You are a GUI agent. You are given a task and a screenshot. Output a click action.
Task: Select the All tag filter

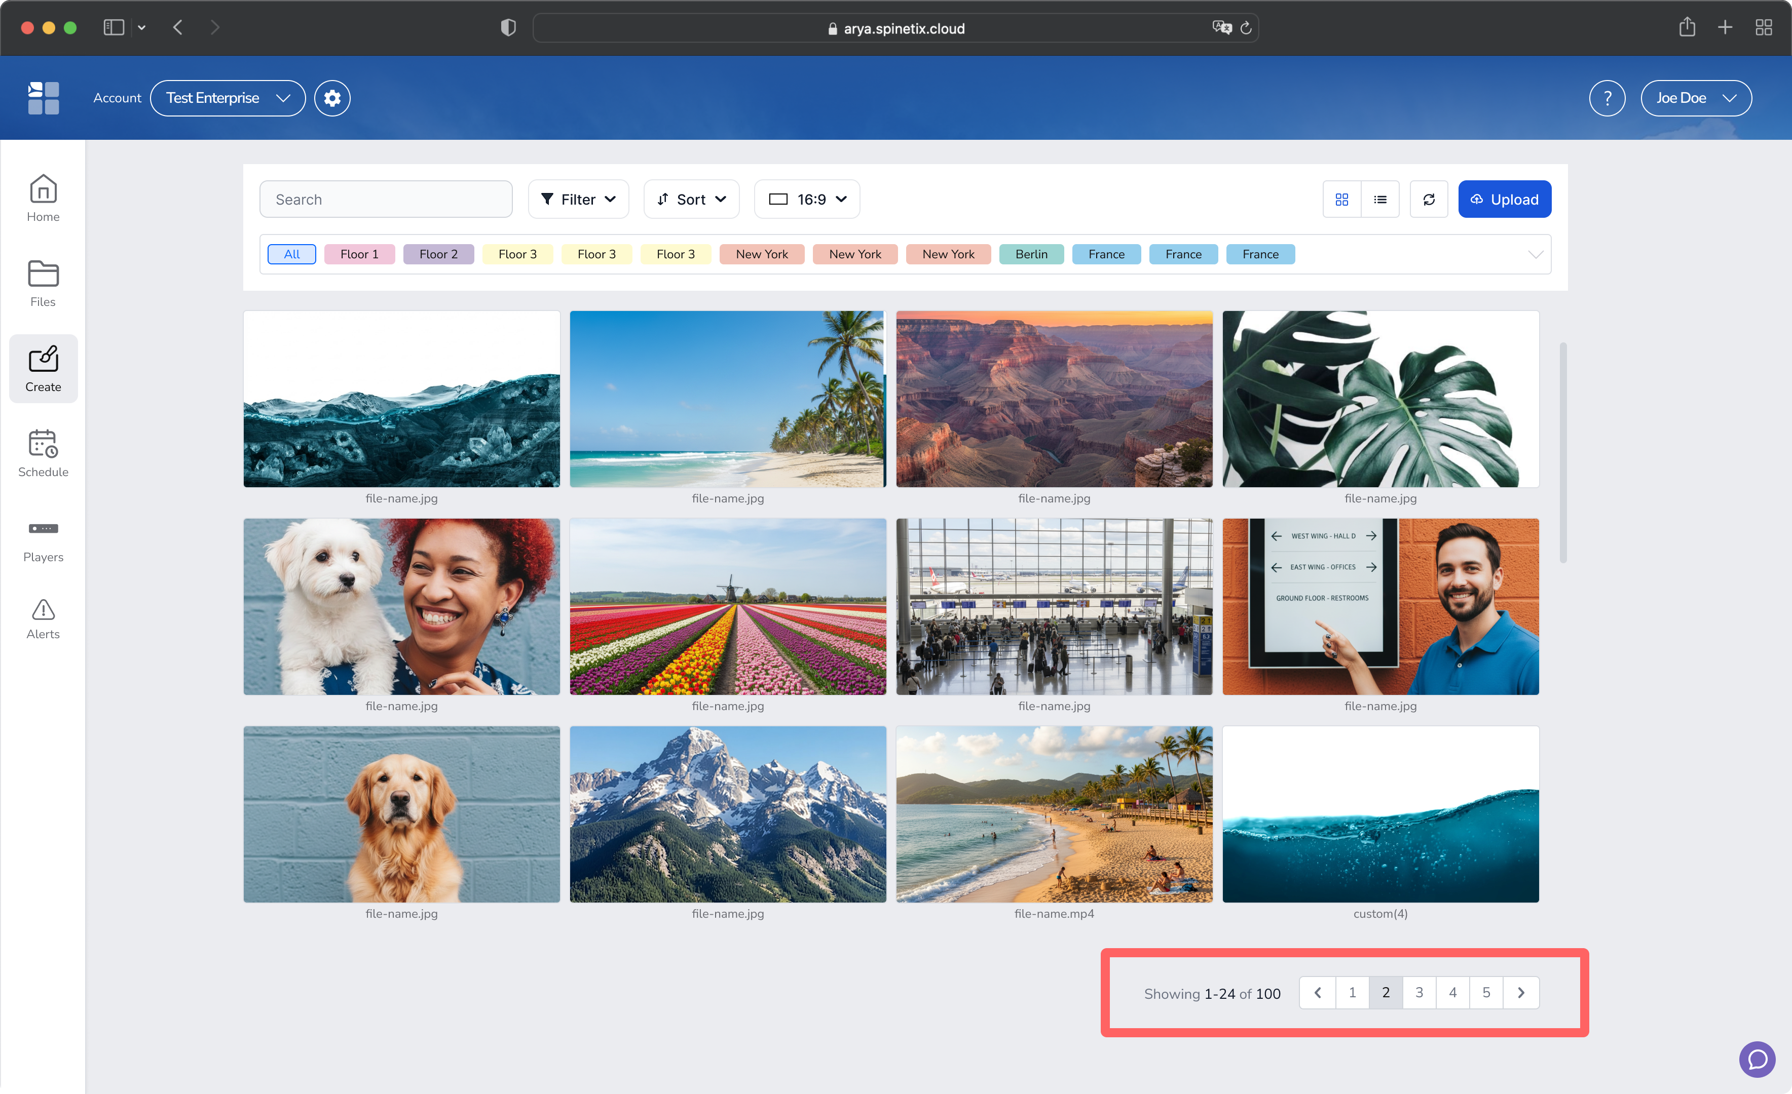[x=291, y=254]
